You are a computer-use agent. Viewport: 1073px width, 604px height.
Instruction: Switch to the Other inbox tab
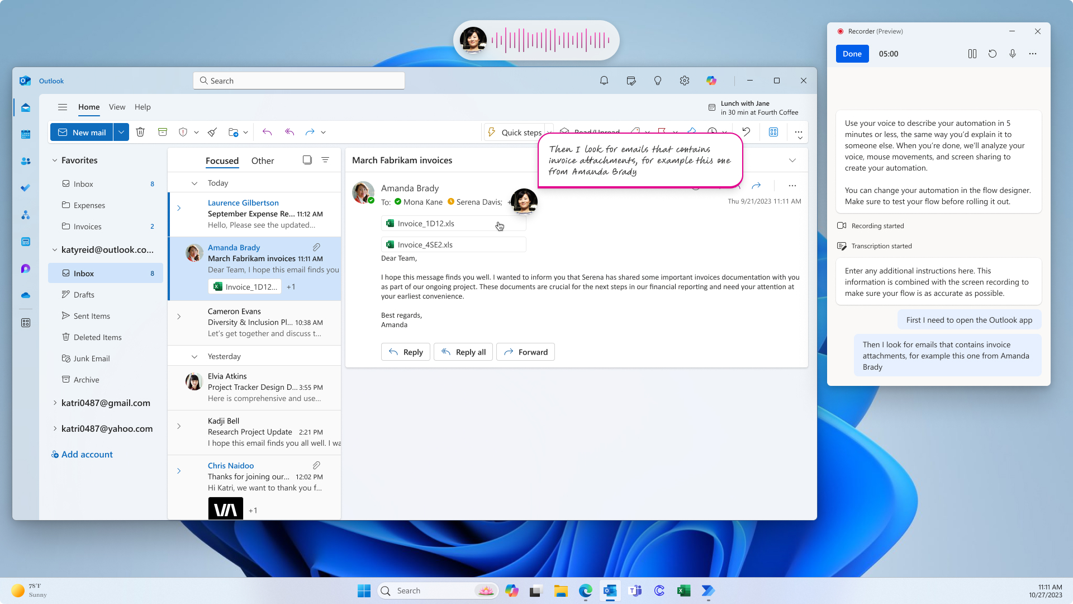[x=262, y=160]
